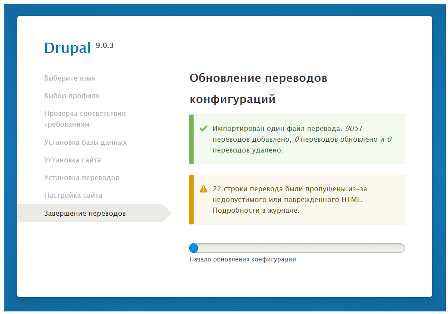
Task: Click the active 'Завершение переводов' step
Action: point(94,213)
